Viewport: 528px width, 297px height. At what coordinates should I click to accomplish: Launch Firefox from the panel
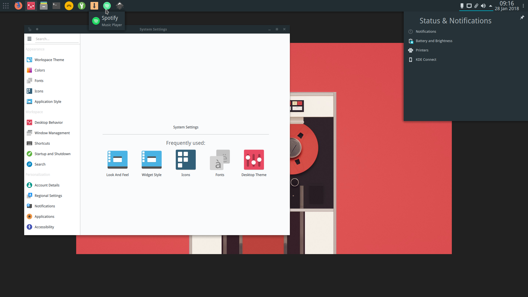click(x=18, y=5)
